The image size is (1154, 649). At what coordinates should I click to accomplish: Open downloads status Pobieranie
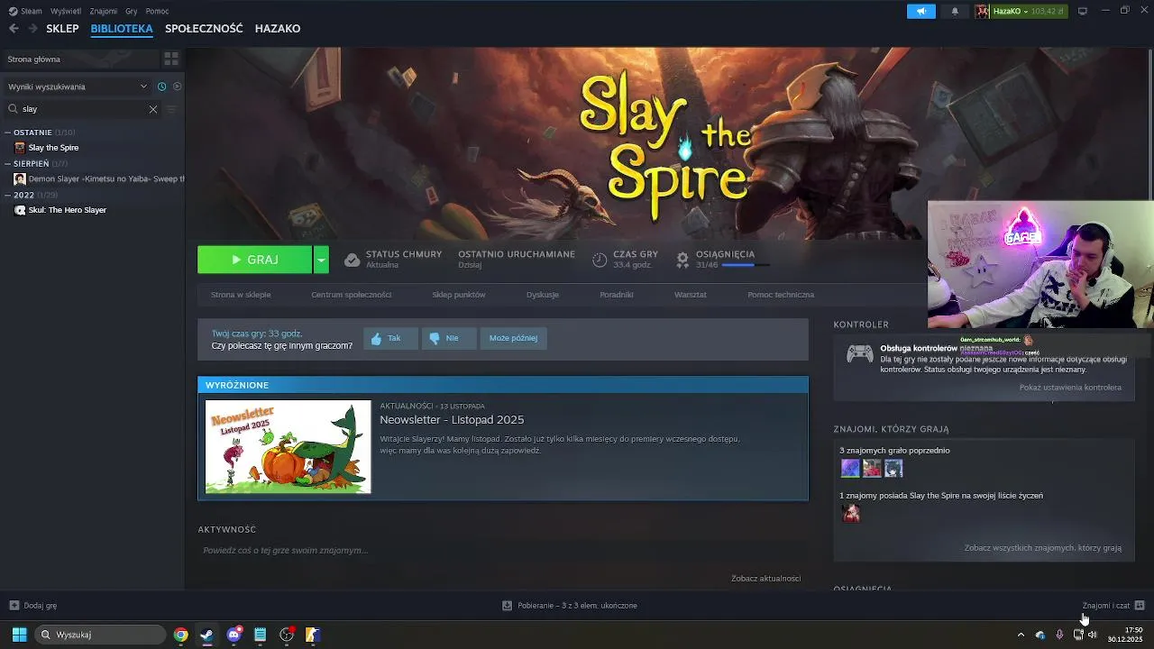[x=570, y=606]
